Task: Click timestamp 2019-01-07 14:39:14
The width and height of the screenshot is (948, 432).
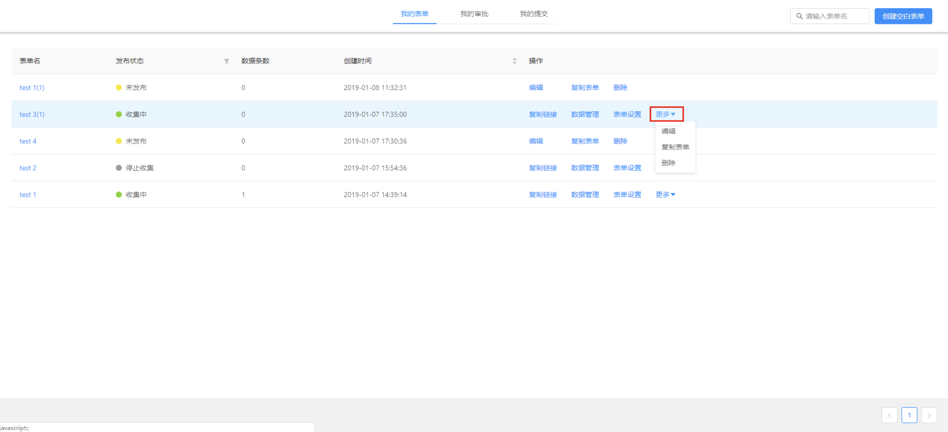Action: 375,195
